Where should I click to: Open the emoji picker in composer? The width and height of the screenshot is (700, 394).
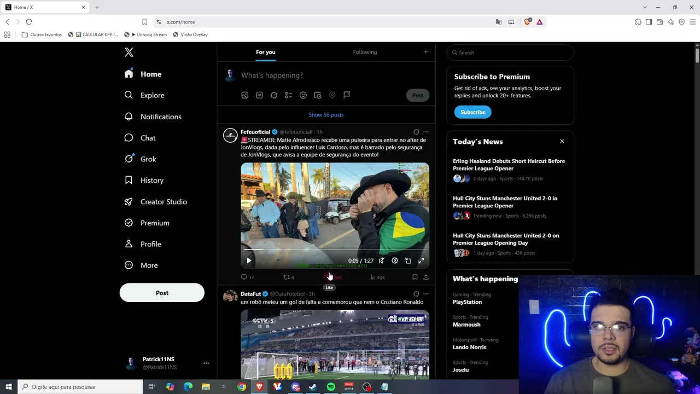pyautogui.click(x=303, y=95)
